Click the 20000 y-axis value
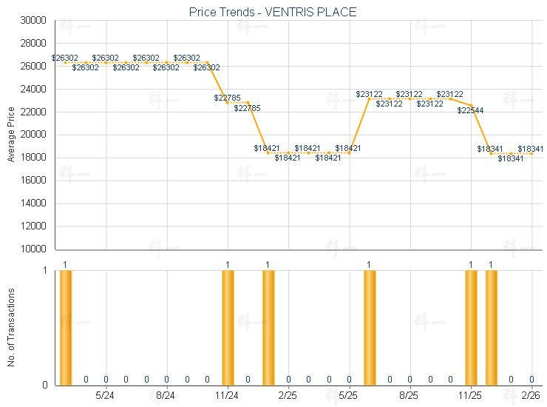547x407 pixels. coord(33,135)
